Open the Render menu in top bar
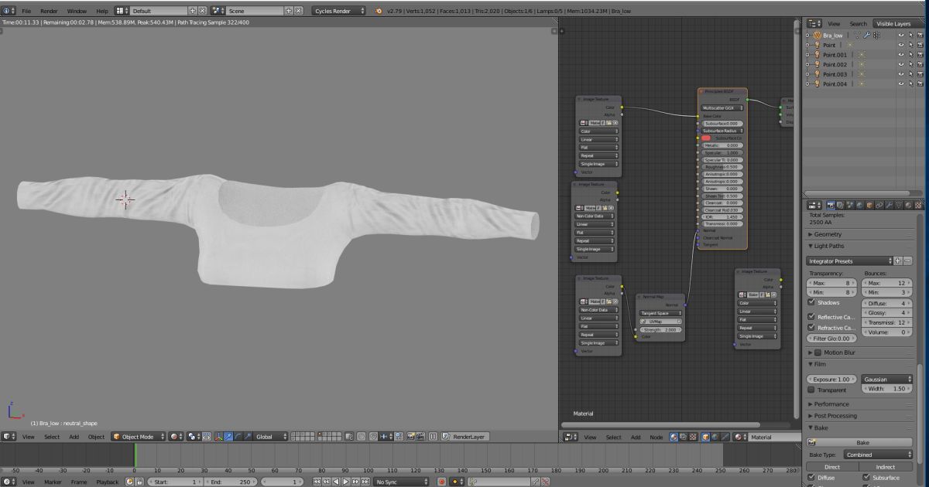The height and width of the screenshot is (487, 929). (x=49, y=11)
